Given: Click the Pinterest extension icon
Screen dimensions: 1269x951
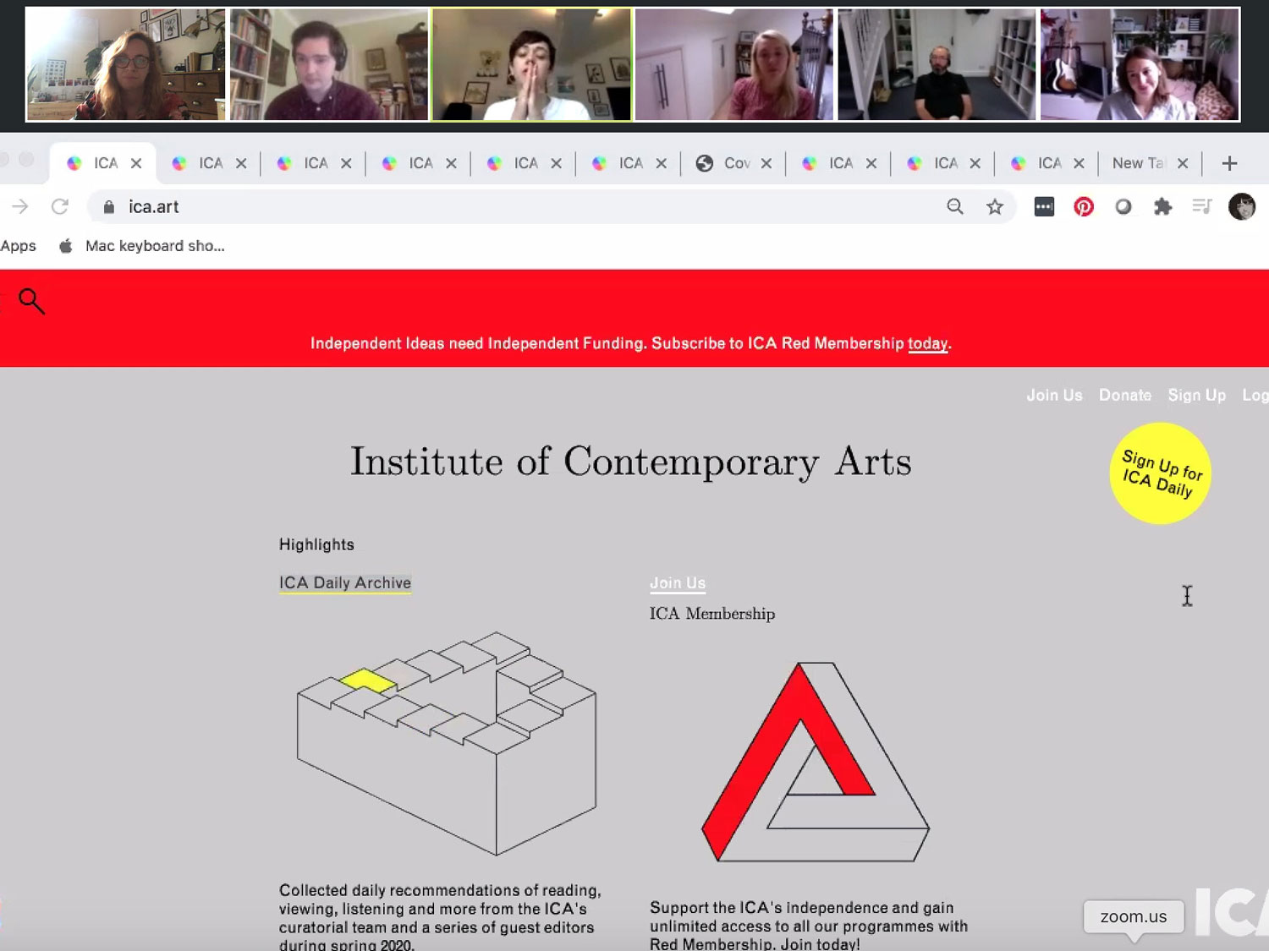Looking at the screenshot, I should (x=1084, y=206).
